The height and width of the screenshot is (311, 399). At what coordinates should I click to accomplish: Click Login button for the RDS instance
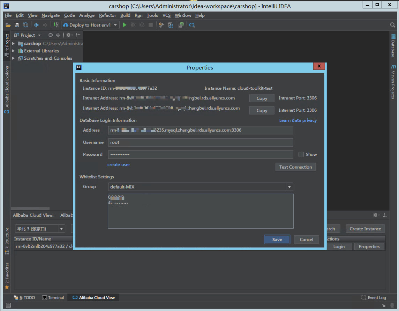(339, 246)
